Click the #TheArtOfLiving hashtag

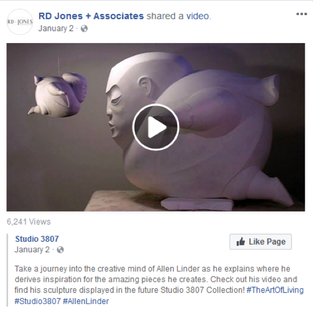(x=275, y=290)
